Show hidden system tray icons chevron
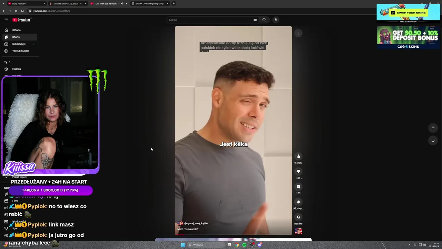Viewport: 442px width, 249px height. [x=409, y=245]
